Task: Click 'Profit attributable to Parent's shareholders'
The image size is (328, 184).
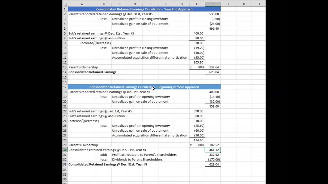Action: [x=144, y=155]
